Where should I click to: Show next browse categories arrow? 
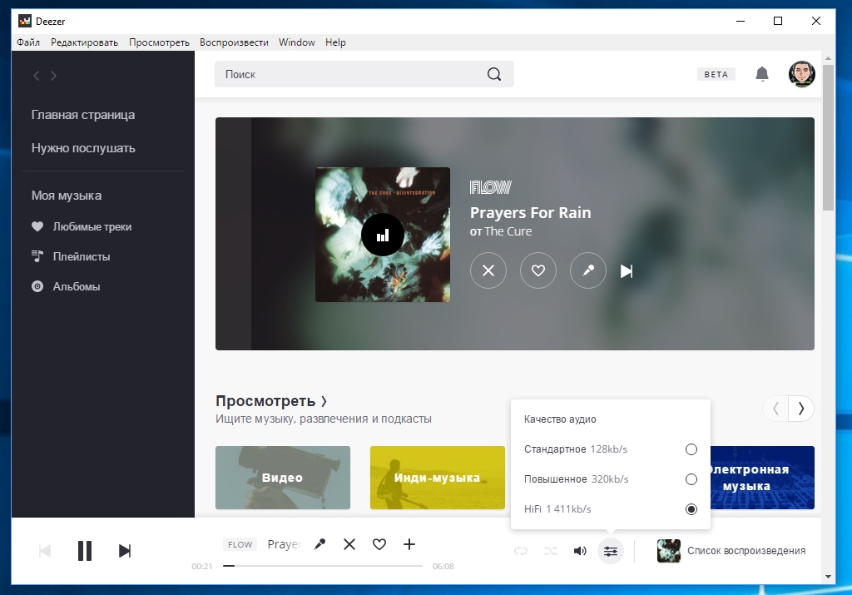[x=801, y=408]
